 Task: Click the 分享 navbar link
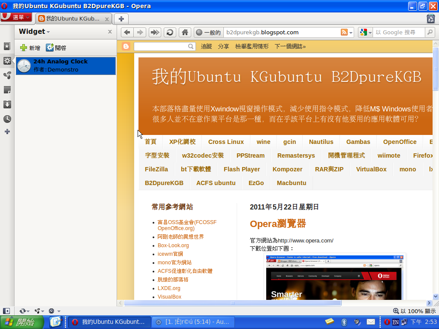tap(223, 46)
